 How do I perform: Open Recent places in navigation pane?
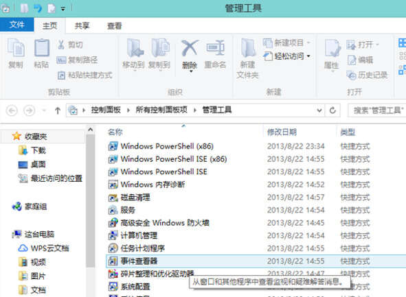coord(56,178)
